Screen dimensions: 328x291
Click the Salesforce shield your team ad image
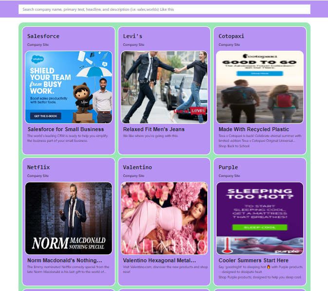[x=69, y=87]
